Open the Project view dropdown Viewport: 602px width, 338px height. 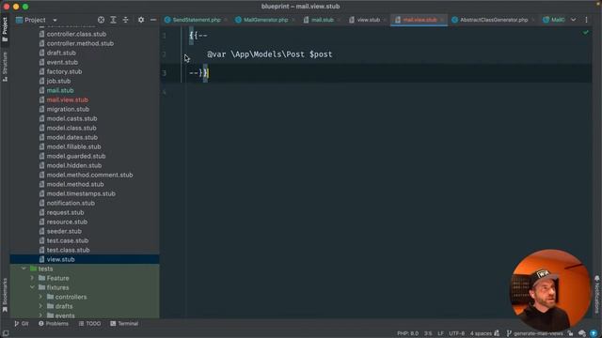(55, 20)
